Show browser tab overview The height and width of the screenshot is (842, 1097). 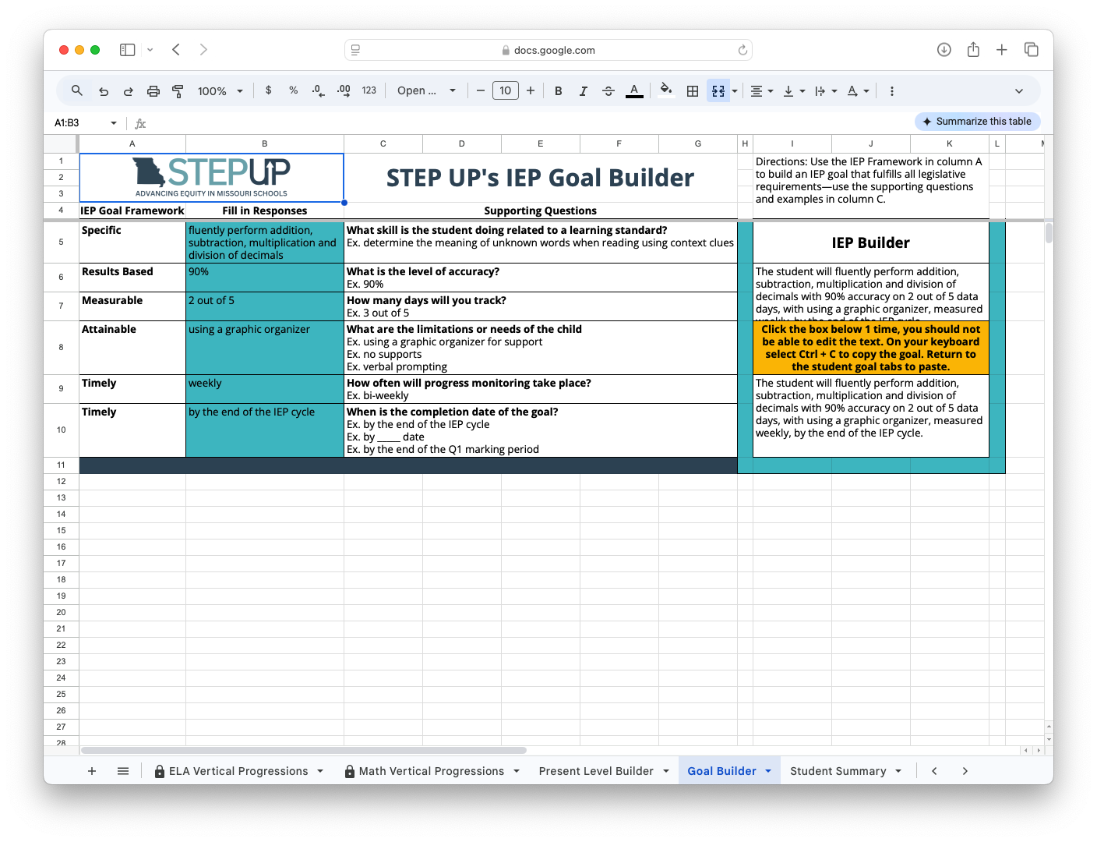point(1032,50)
